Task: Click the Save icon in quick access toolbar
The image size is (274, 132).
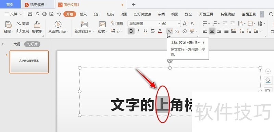Action: [x=30, y=14]
